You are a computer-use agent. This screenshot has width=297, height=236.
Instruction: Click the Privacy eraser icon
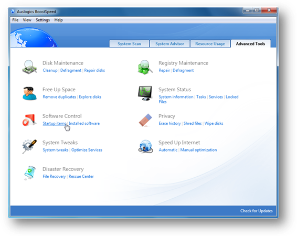(x=145, y=120)
